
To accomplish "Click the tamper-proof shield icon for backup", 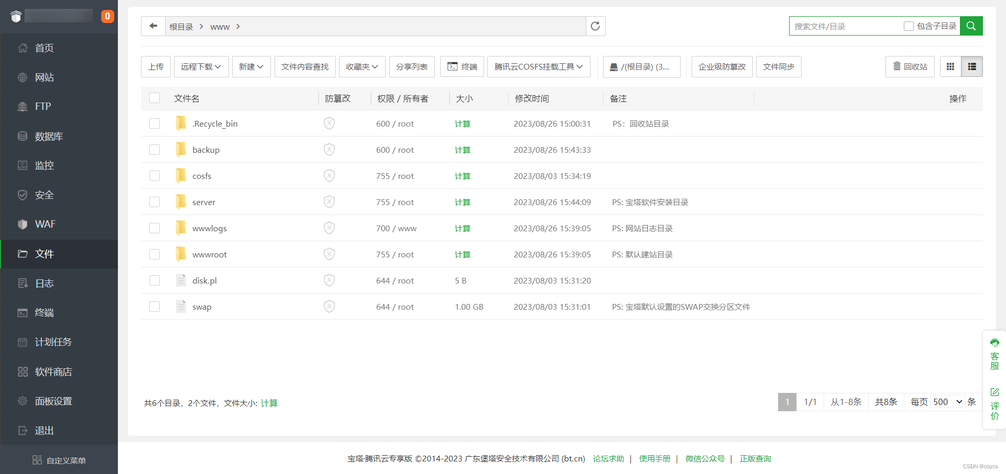I will [x=329, y=150].
